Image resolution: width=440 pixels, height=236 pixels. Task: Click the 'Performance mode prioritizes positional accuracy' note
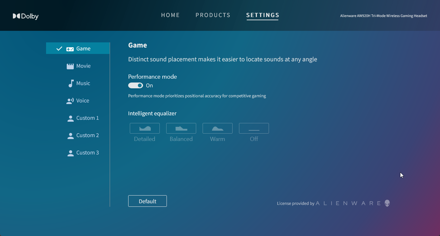(x=197, y=96)
